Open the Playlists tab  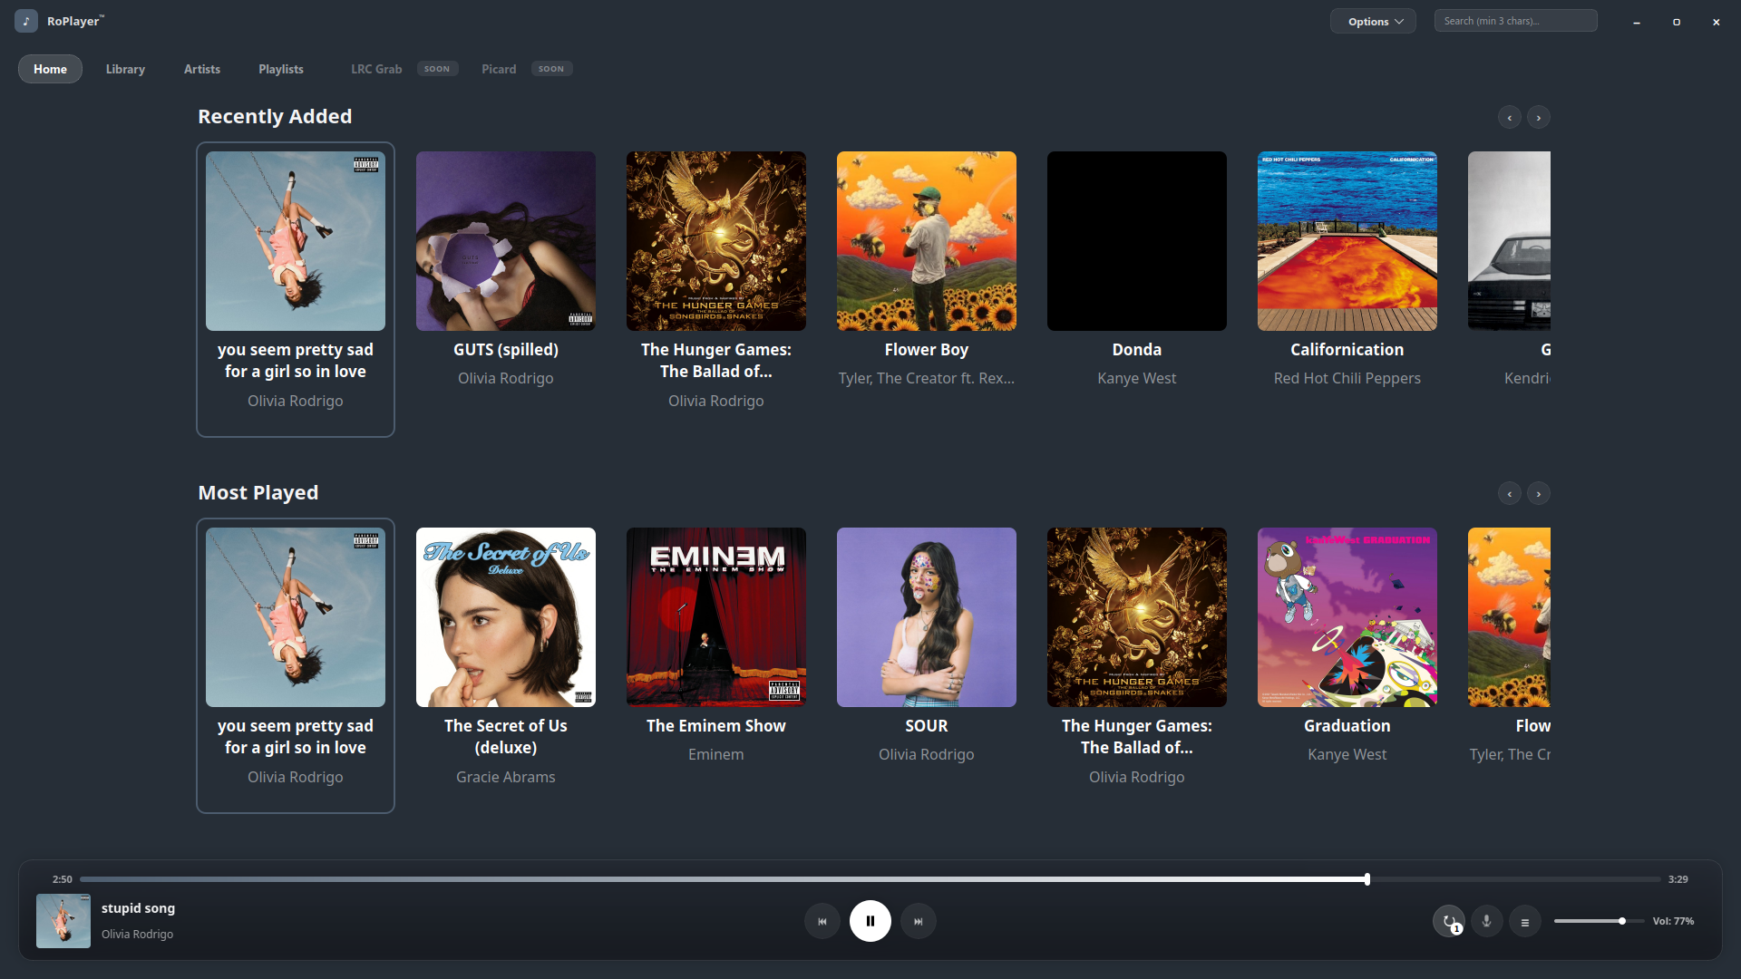[281, 69]
